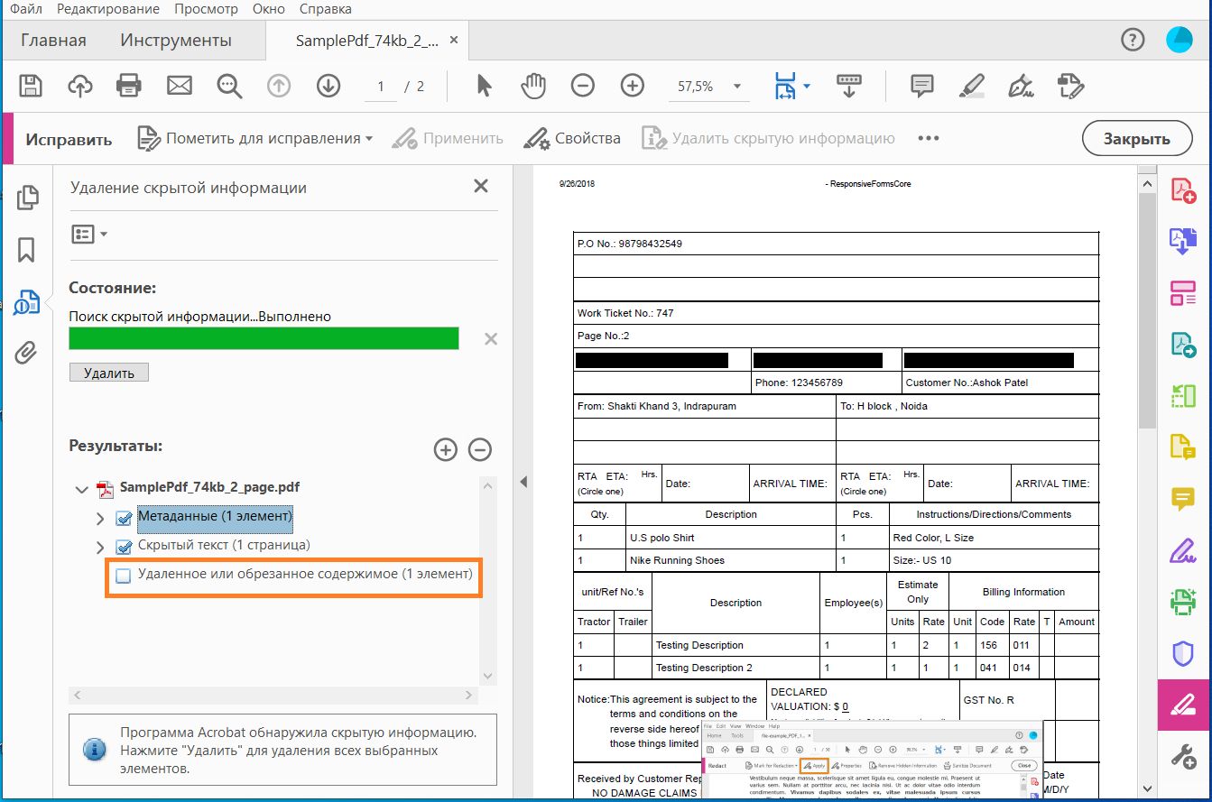Click the green search progress bar

264,338
